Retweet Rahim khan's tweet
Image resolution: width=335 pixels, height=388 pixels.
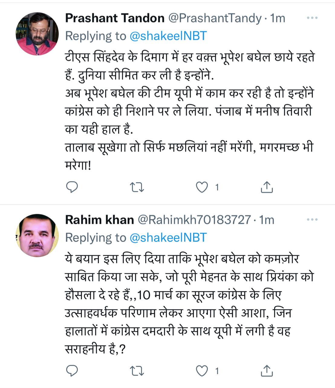click(x=137, y=370)
